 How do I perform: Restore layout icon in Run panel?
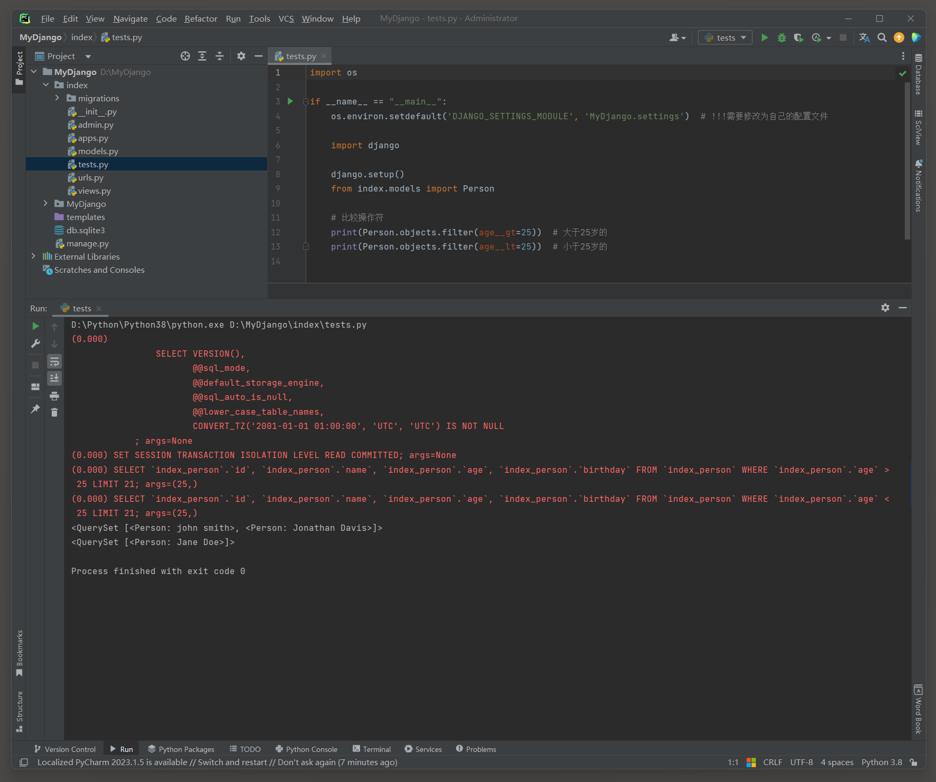pyautogui.click(x=35, y=387)
